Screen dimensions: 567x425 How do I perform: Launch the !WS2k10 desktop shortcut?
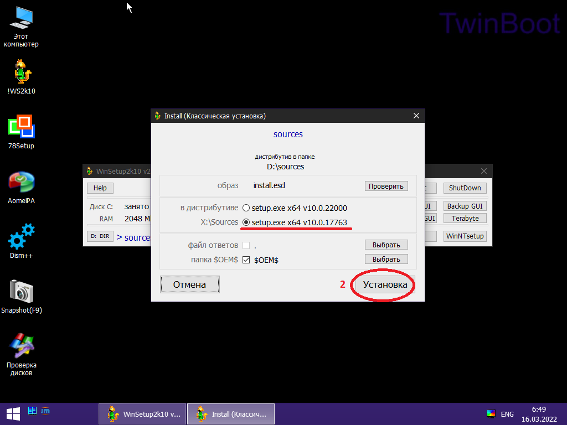click(22, 76)
